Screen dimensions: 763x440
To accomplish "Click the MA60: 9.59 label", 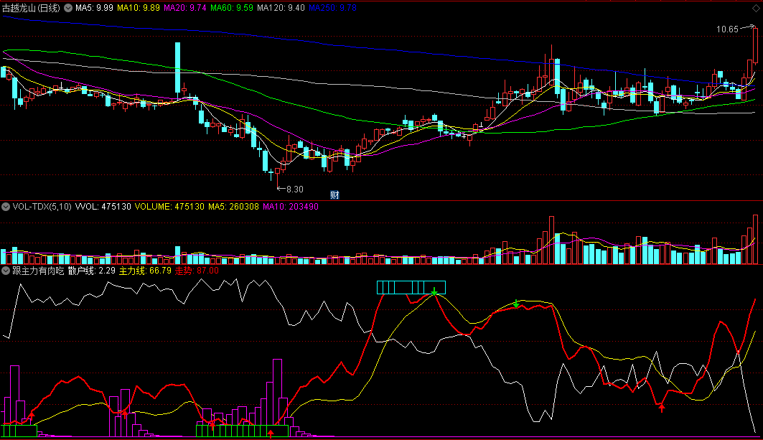I will 232,9.
